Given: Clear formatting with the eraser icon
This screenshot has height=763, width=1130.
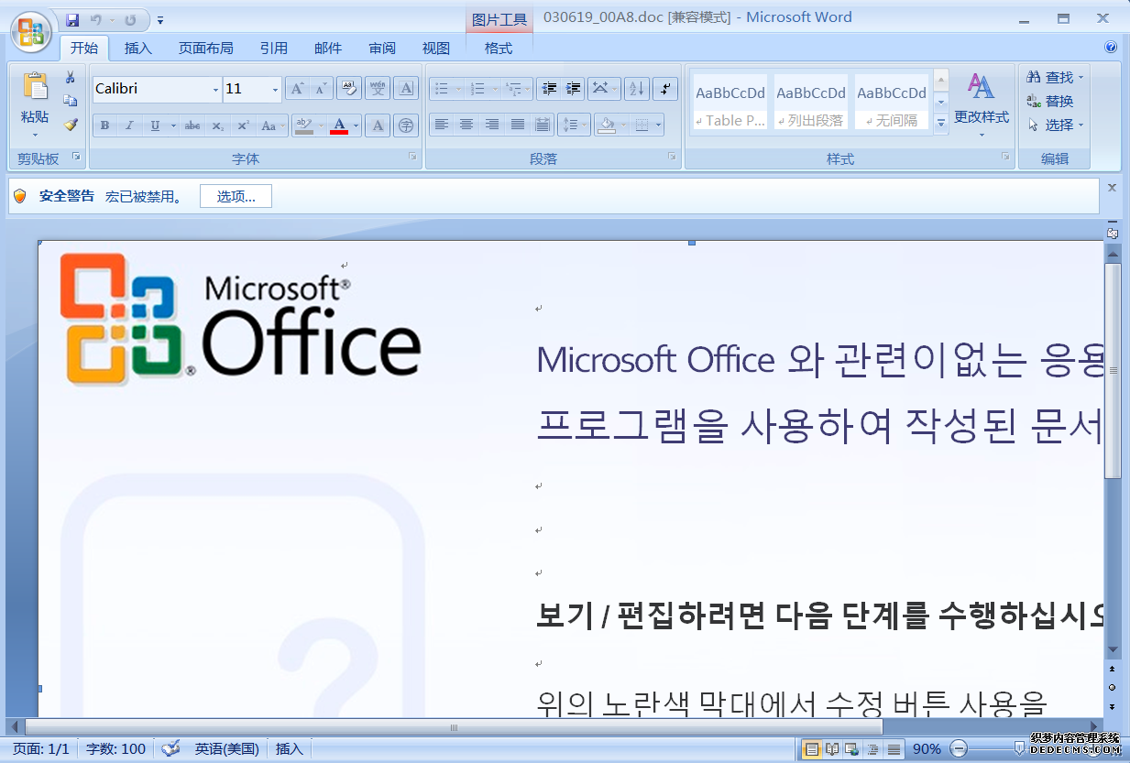Looking at the screenshot, I should [348, 89].
